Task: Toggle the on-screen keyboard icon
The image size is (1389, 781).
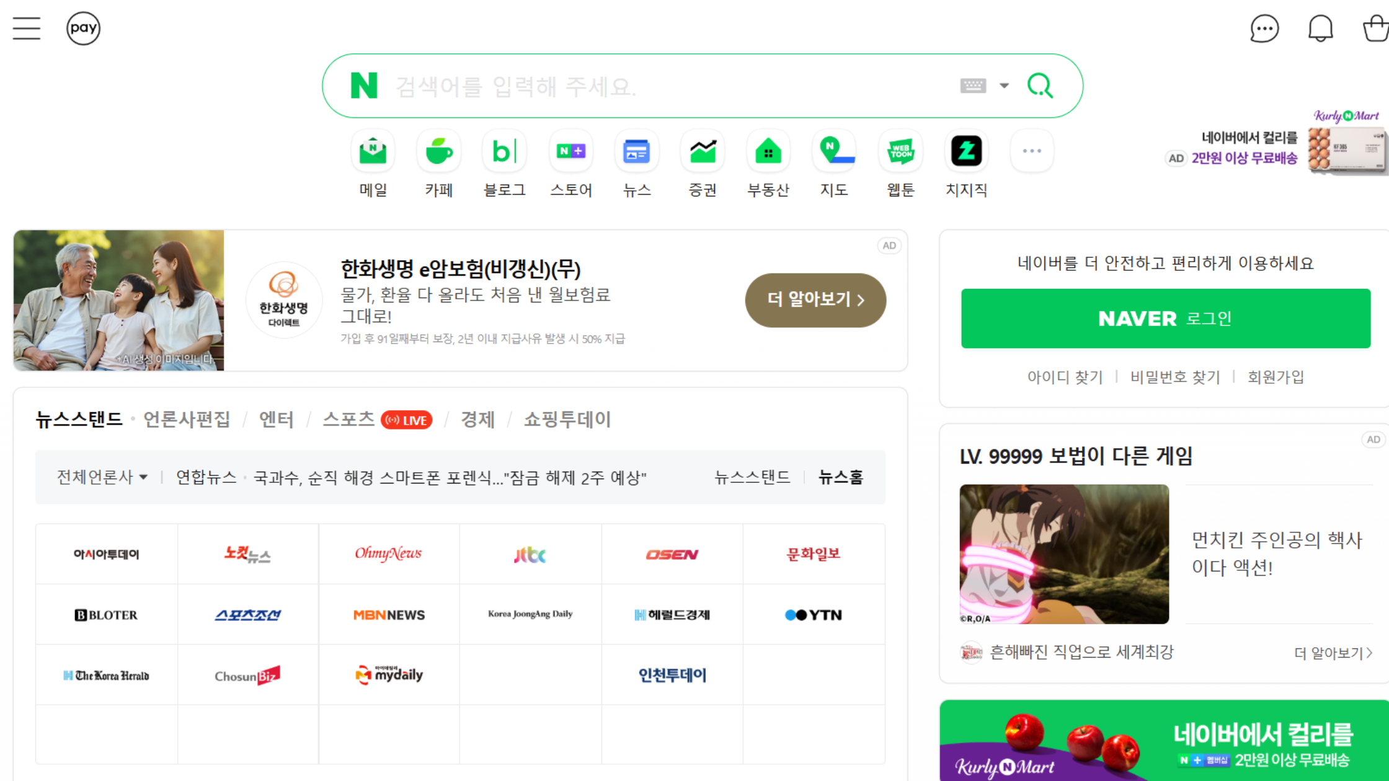Action: [972, 86]
